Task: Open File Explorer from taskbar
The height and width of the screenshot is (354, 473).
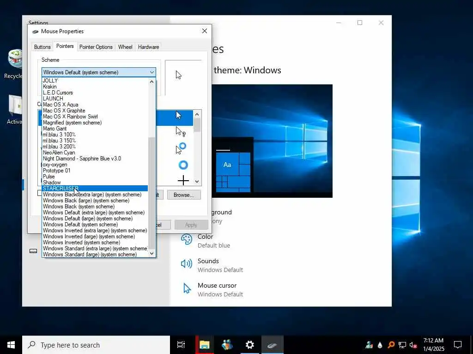Action: (x=205, y=345)
